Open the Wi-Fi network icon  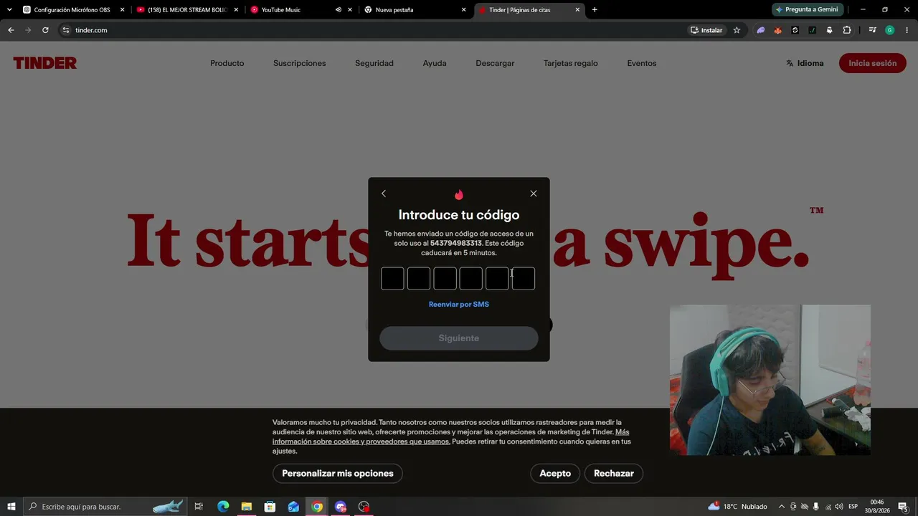(827, 507)
